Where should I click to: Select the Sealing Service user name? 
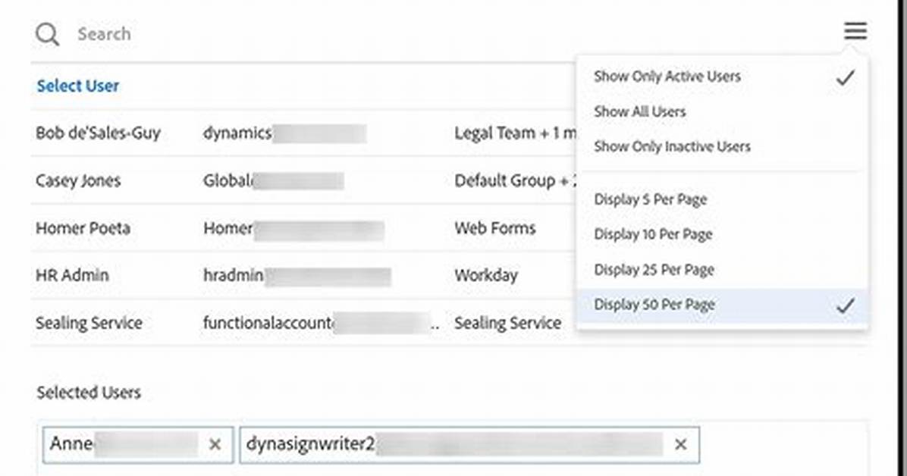pos(89,323)
